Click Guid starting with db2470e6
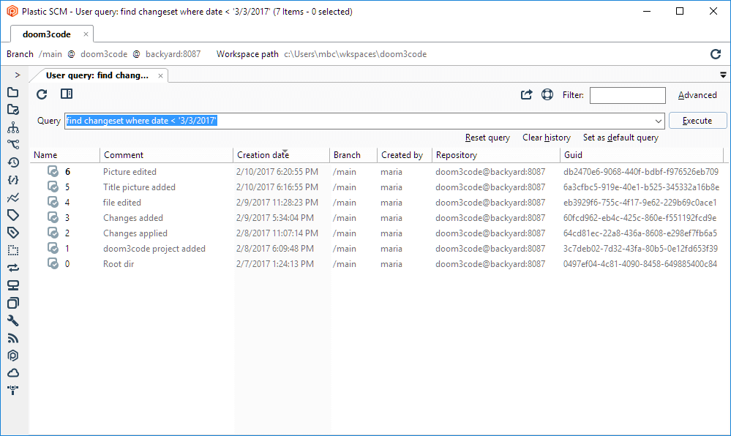The height and width of the screenshot is (436, 731). (x=640, y=172)
